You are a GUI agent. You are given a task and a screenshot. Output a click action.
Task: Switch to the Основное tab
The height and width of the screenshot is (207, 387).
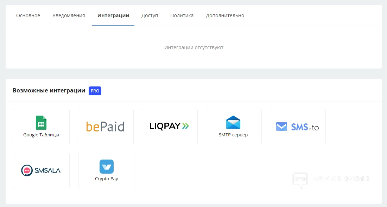(x=28, y=15)
